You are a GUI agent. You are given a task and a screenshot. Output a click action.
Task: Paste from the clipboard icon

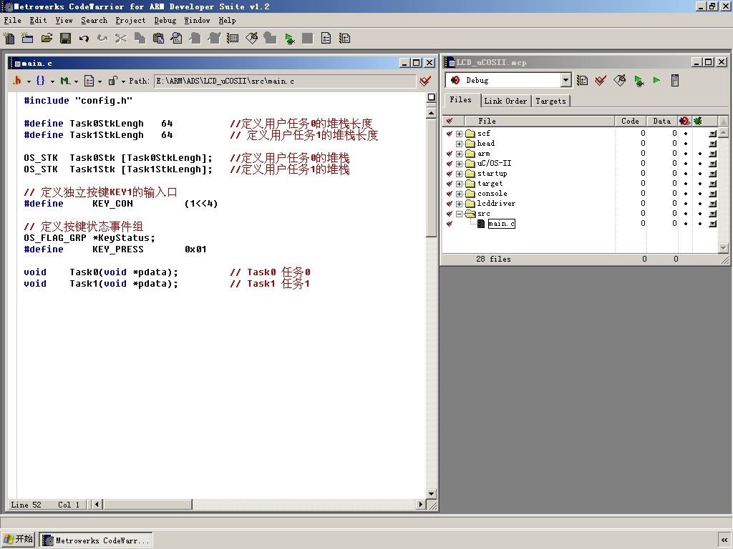point(158,39)
